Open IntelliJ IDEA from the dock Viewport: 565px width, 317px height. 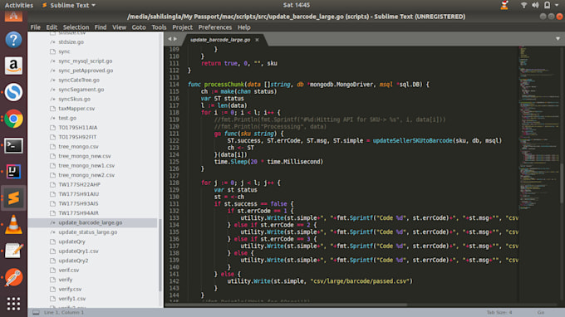[x=13, y=172]
